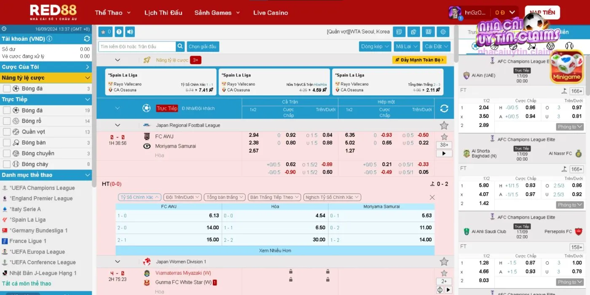Open the Live Casino menu item
590x295 pixels.
point(271,13)
